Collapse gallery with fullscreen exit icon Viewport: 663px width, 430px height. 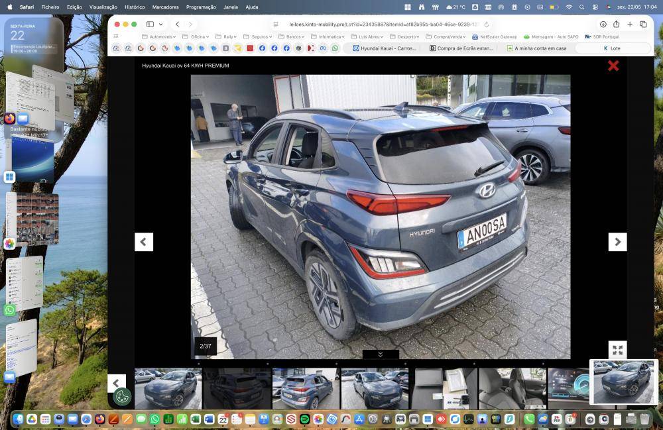tap(617, 350)
